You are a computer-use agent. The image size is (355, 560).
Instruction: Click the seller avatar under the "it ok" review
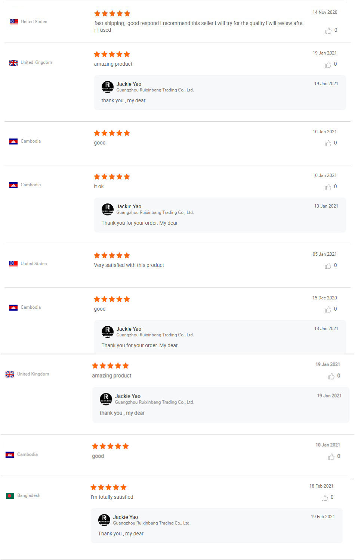[108, 209]
